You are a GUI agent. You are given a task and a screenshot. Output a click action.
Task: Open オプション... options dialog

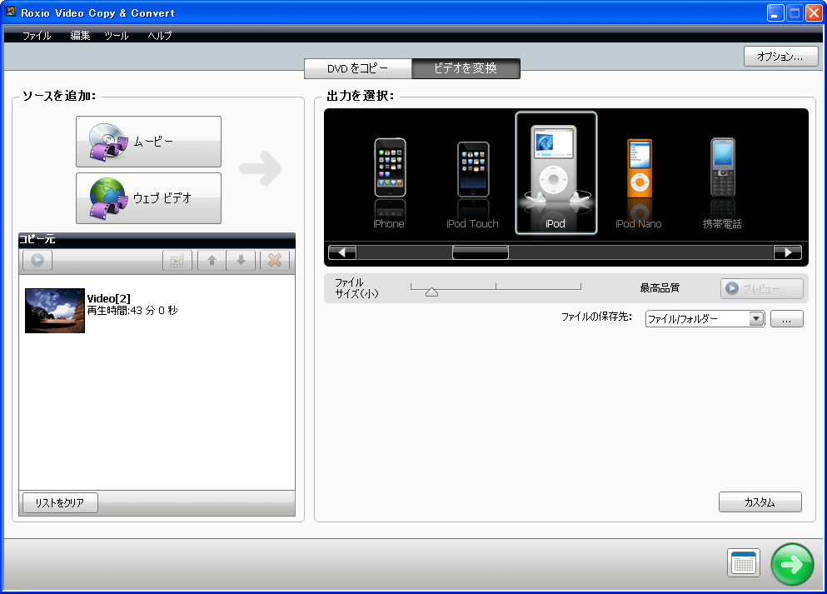780,57
